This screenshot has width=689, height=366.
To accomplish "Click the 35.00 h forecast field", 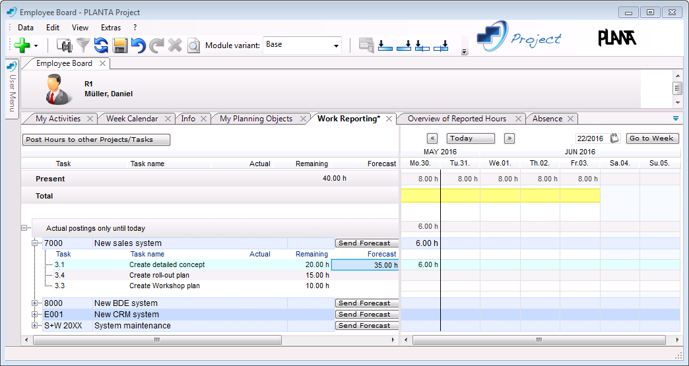I will 365,264.
